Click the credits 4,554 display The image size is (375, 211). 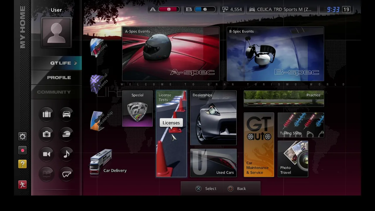point(232,9)
